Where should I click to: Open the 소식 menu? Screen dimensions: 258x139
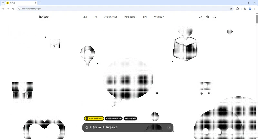[x=144, y=17]
